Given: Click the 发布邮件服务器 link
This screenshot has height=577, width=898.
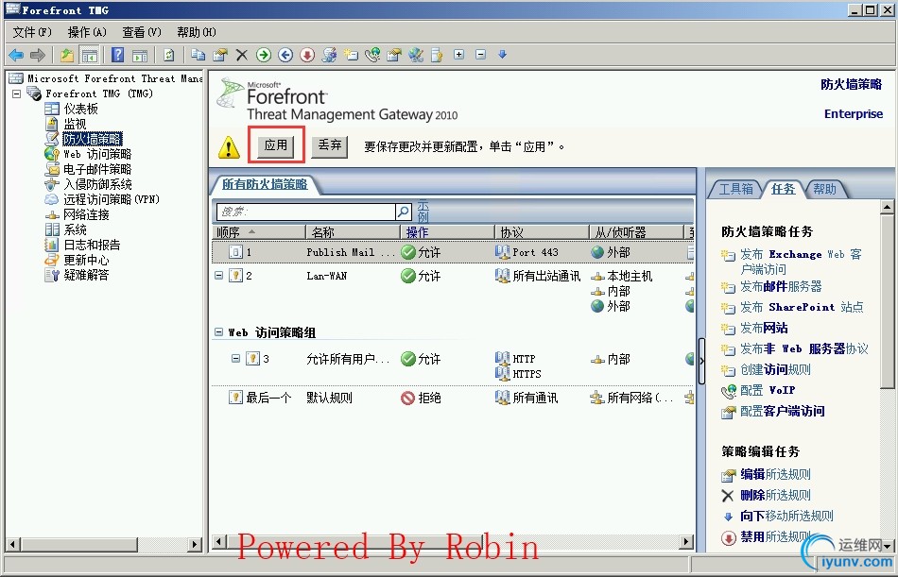Looking at the screenshot, I should point(781,286).
